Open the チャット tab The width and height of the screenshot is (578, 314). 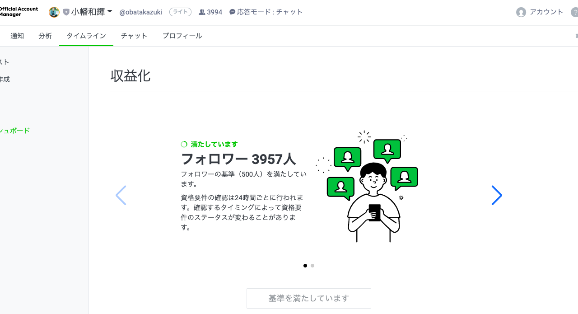pos(134,36)
